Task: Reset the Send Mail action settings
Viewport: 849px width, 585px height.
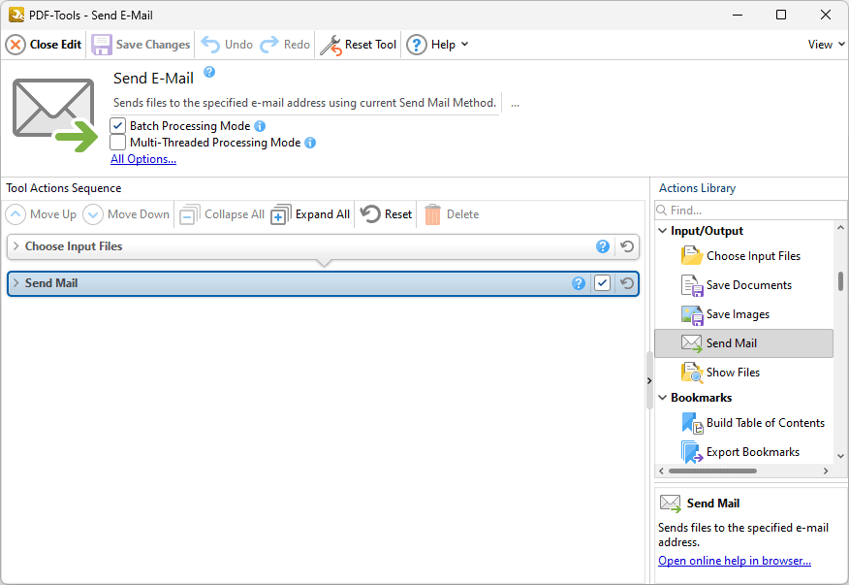Action: (627, 283)
